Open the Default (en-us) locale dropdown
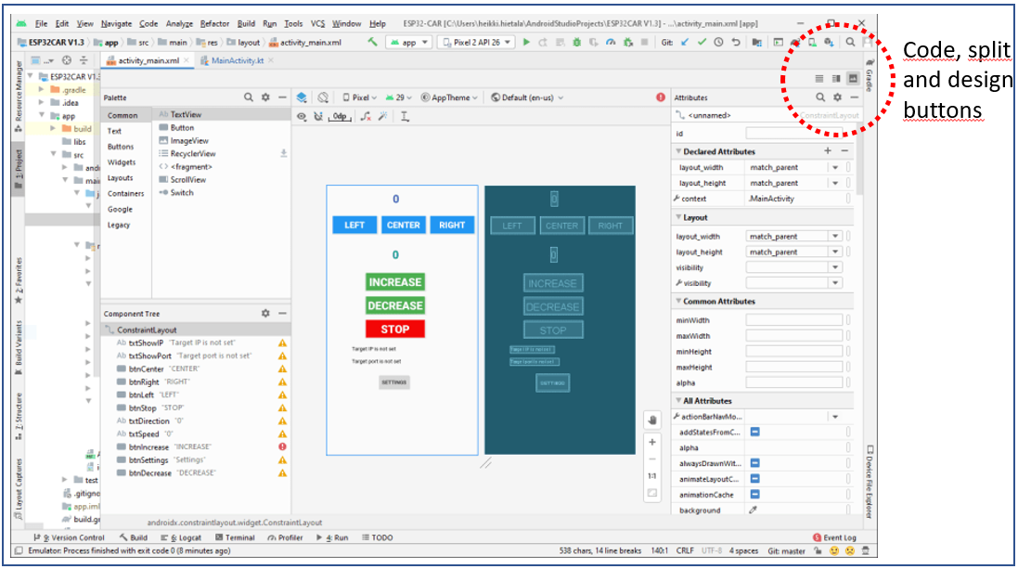This screenshot has height=569, width=1018. pos(527,97)
